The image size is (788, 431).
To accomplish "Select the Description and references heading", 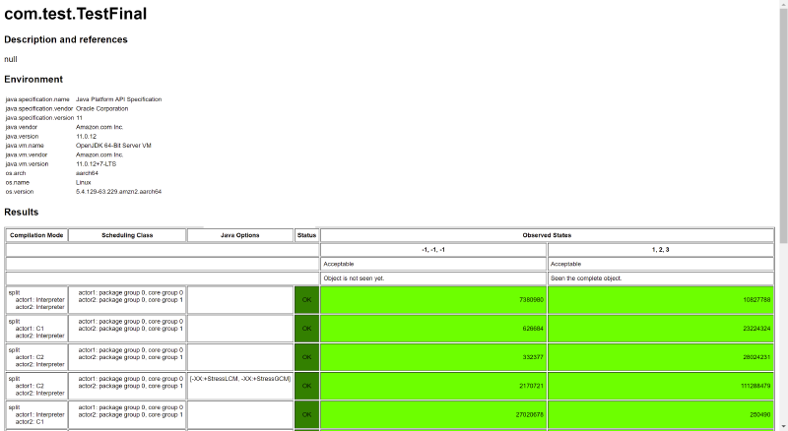I will point(66,40).
